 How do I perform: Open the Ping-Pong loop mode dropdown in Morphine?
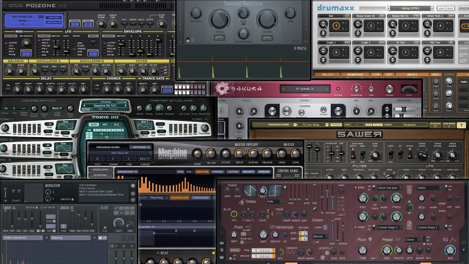[x=156, y=197]
